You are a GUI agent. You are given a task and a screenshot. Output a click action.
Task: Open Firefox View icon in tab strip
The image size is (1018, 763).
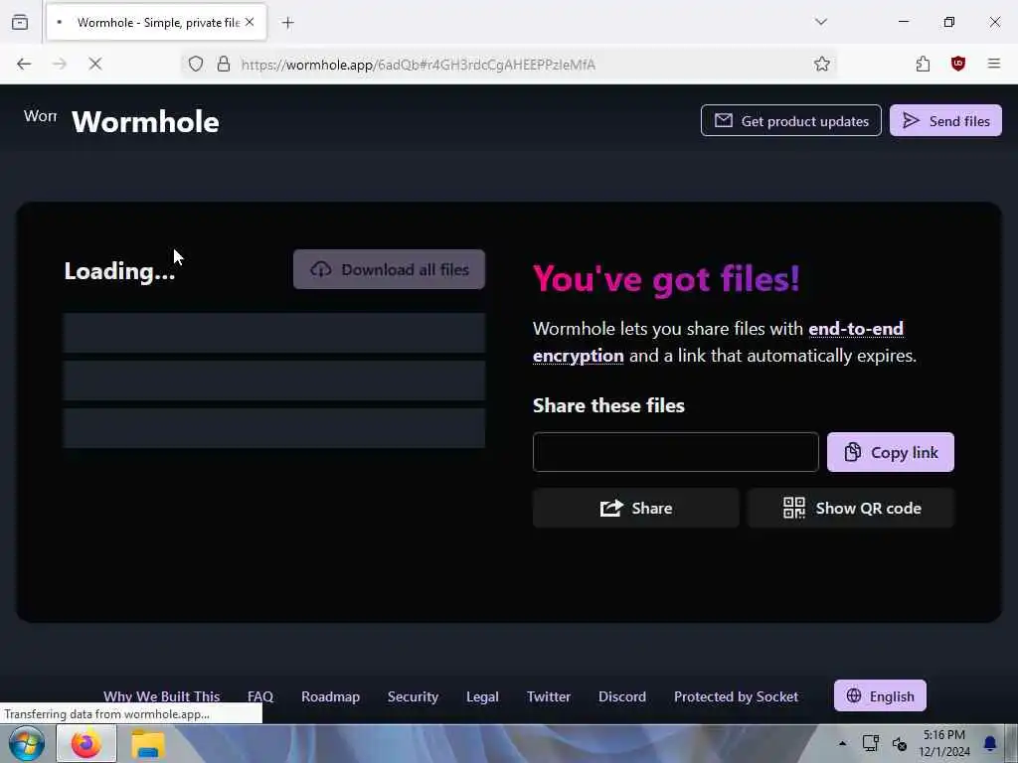point(20,22)
